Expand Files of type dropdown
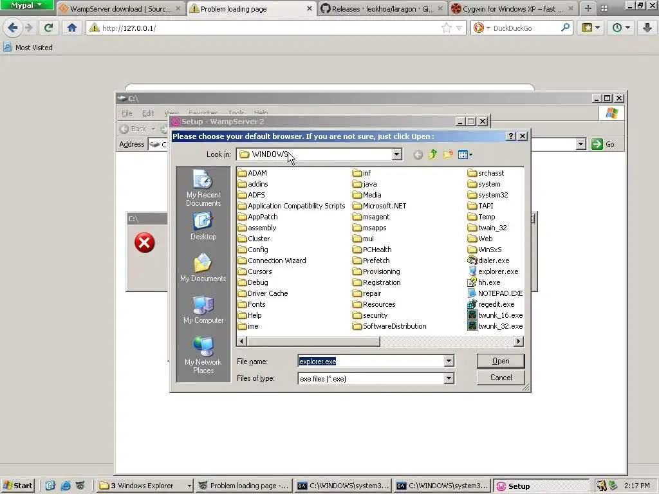Image resolution: width=659 pixels, height=494 pixels. pos(449,378)
